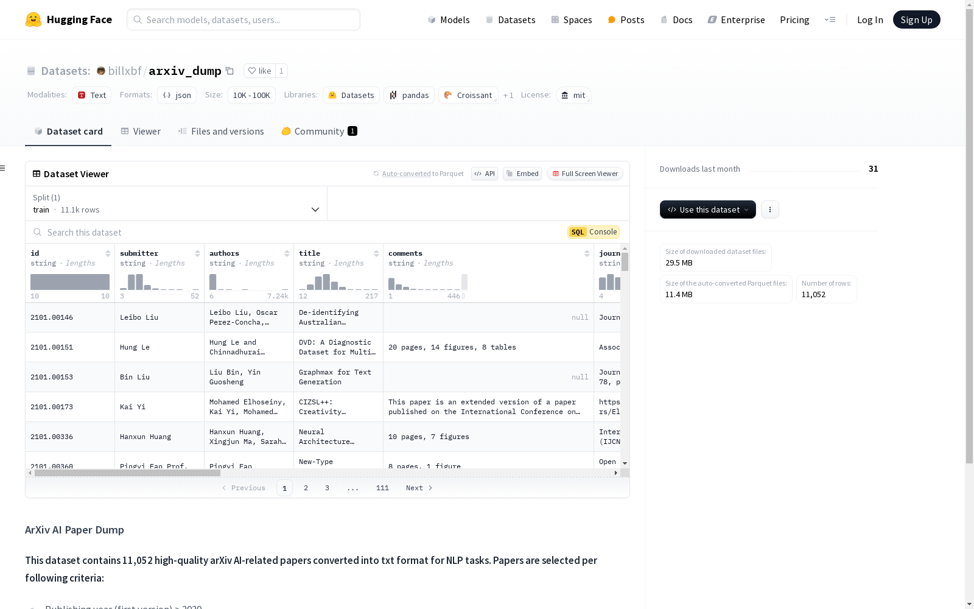The width and height of the screenshot is (974, 609).
Task: Click the Sign Up button
Action: 916,19
